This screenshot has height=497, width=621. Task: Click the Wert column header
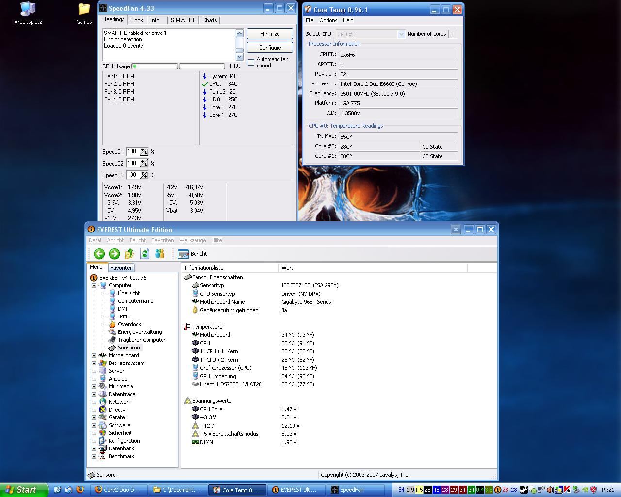(373, 268)
